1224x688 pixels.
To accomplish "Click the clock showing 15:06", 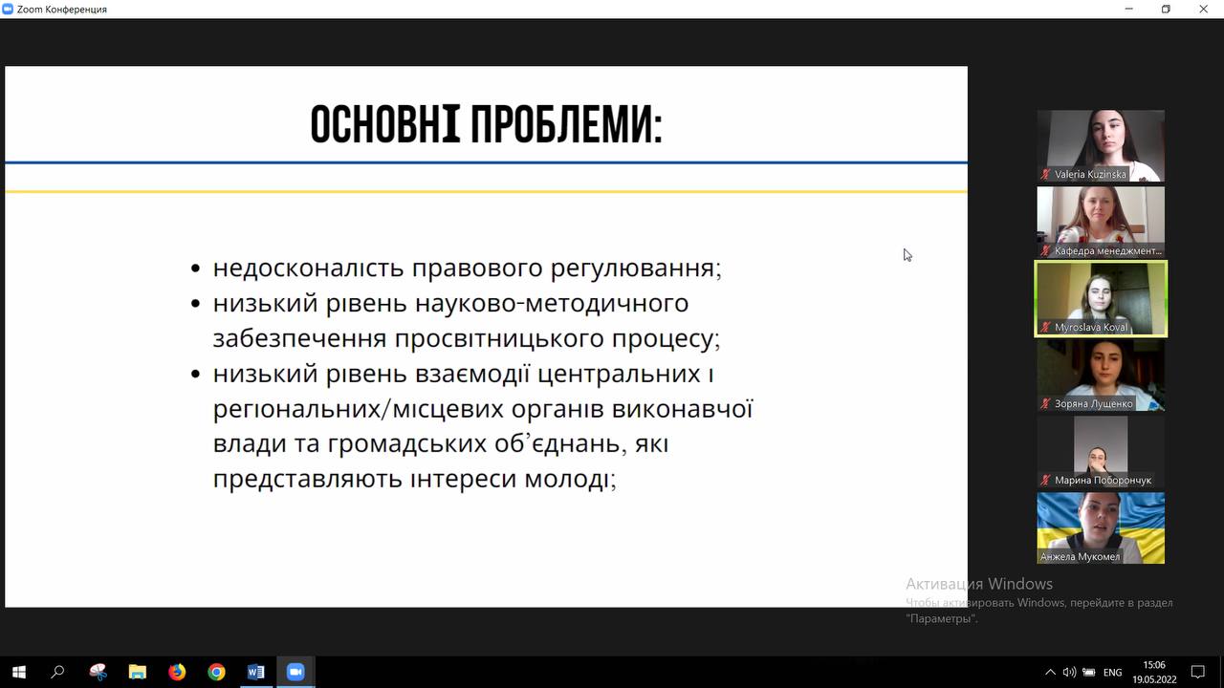I will click(1154, 672).
